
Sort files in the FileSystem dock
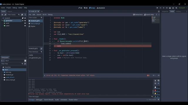coord(25,64)
